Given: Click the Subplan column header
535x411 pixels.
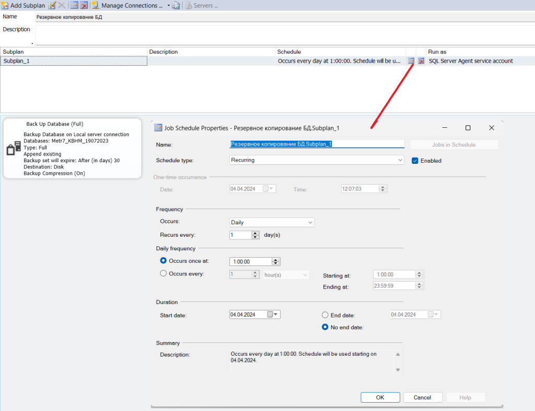Looking at the screenshot, I should tap(74, 52).
